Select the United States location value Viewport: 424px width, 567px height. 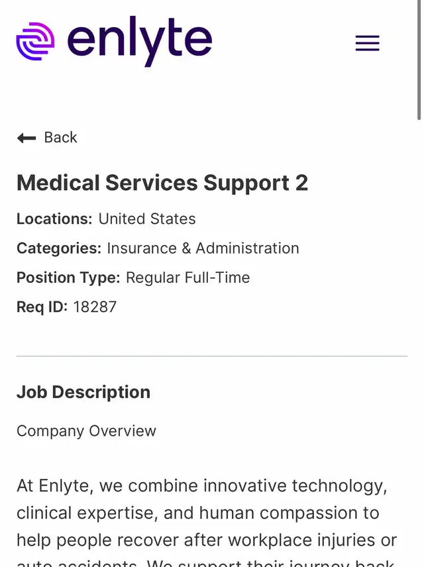147,219
